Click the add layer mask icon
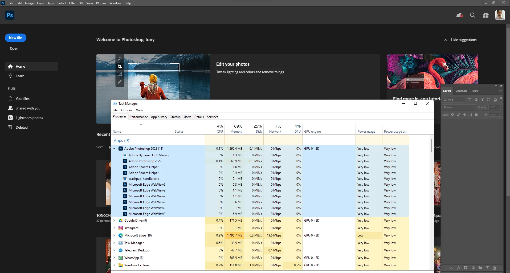This screenshot has height=273, width=510. (x=466, y=268)
